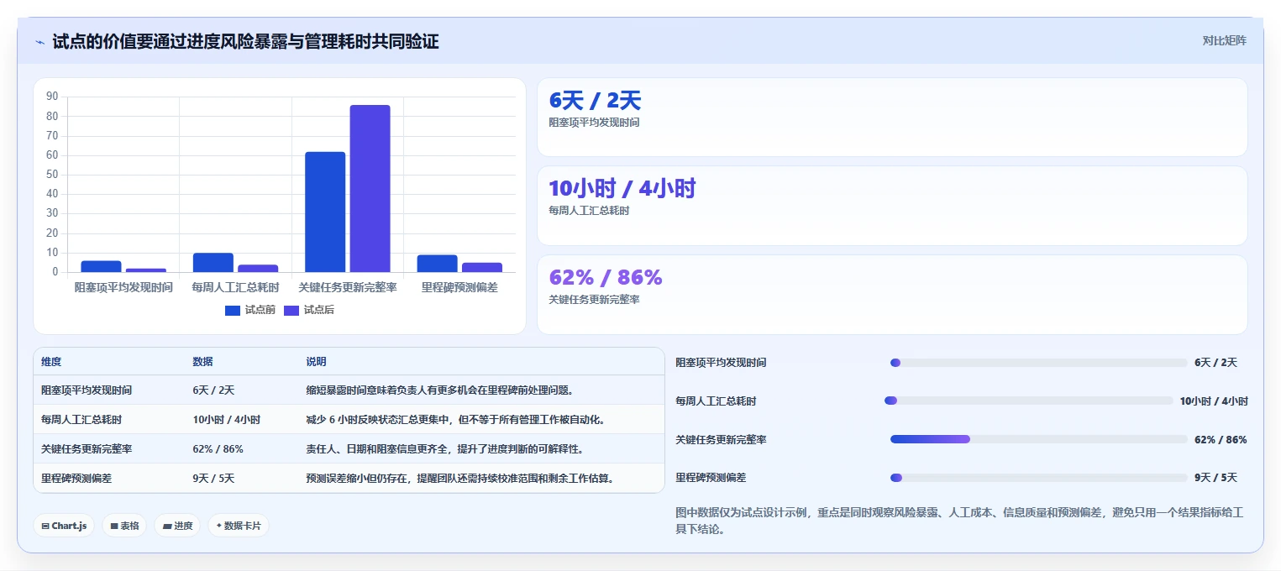Click the slide title starting with 试点的价值

pos(245,42)
